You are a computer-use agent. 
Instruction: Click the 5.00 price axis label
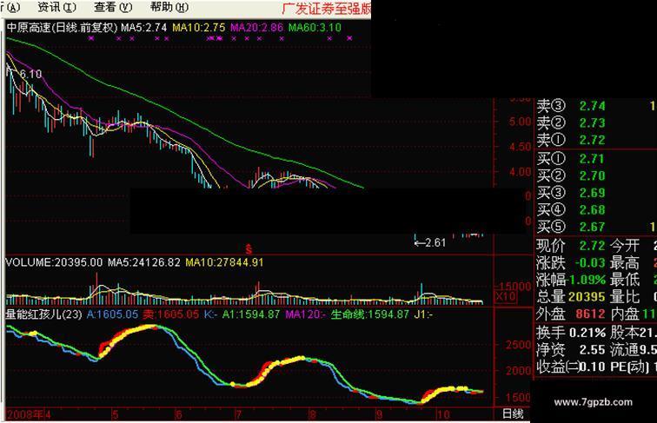click(x=520, y=122)
